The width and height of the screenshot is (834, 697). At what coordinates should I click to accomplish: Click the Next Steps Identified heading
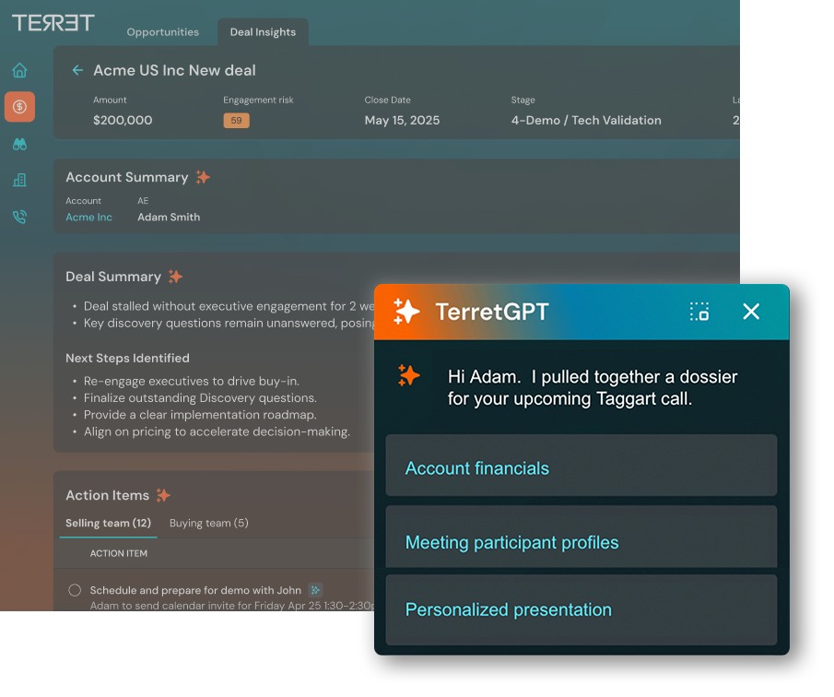click(x=127, y=358)
